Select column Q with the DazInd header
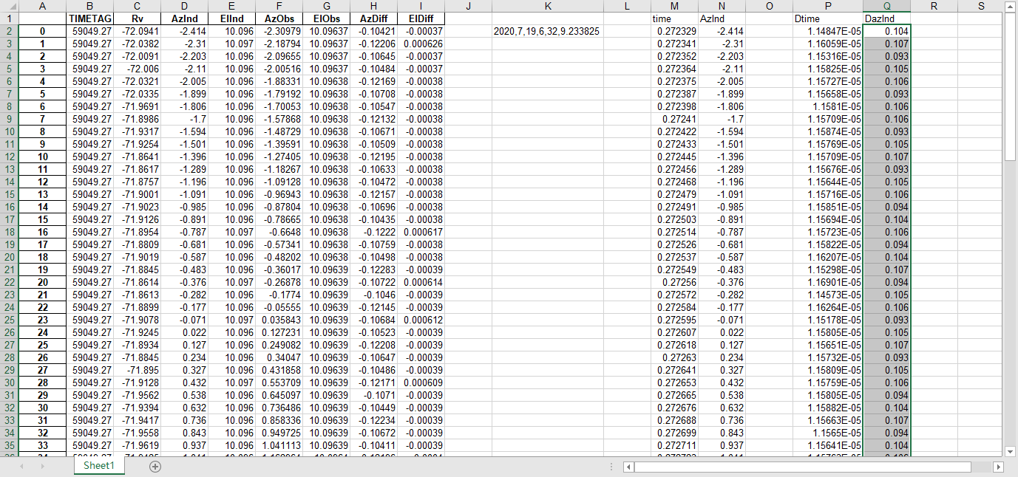Viewport: 1018px width, 477px height. tap(886, 7)
